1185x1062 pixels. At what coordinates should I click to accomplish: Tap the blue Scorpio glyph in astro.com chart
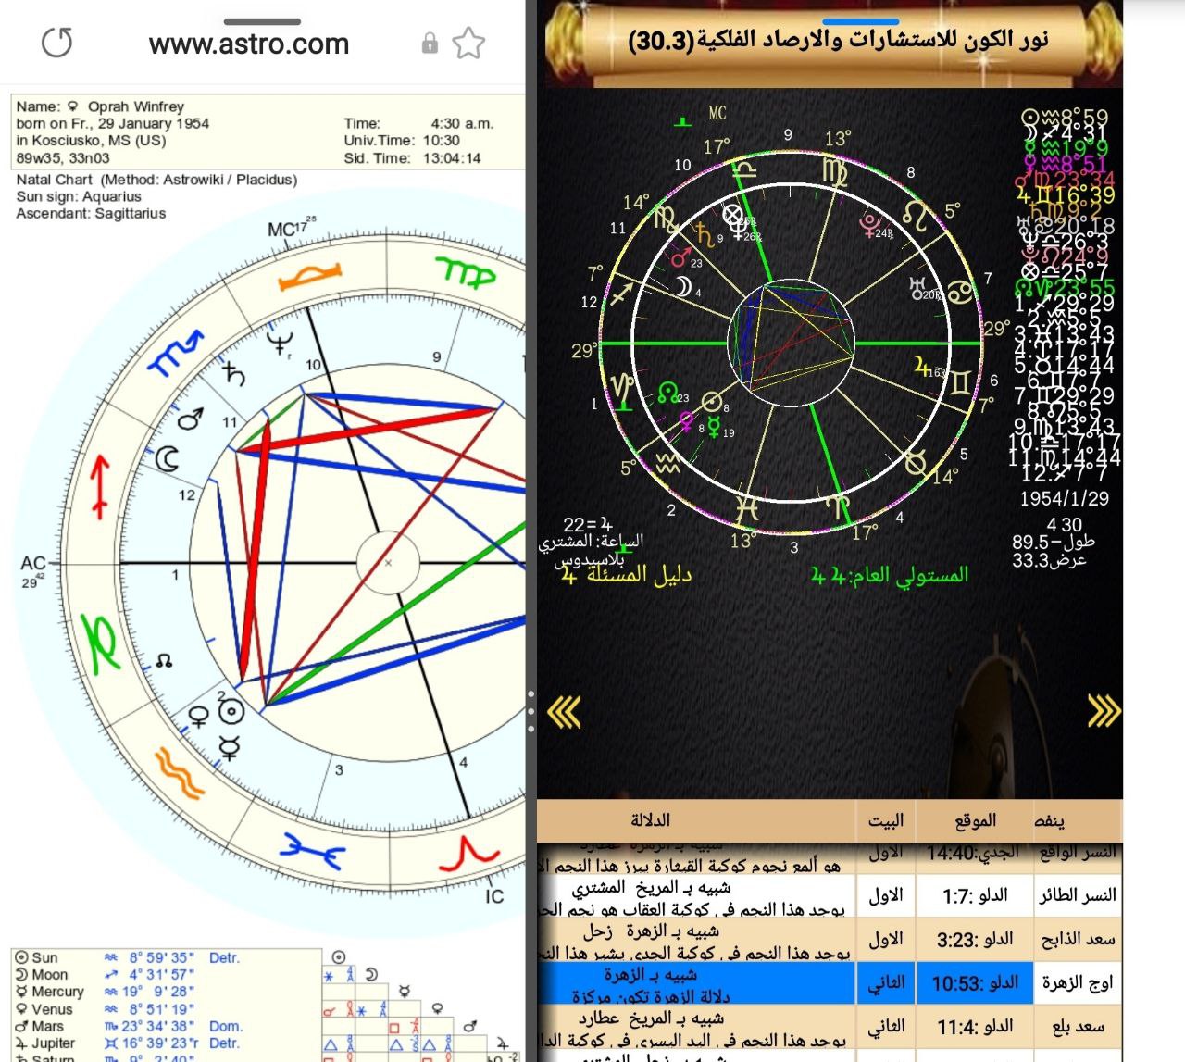coord(176,355)
